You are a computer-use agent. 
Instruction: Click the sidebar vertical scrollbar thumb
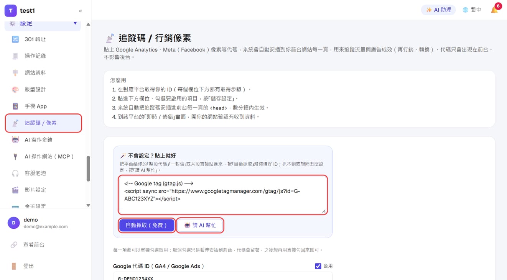point(88,168)
